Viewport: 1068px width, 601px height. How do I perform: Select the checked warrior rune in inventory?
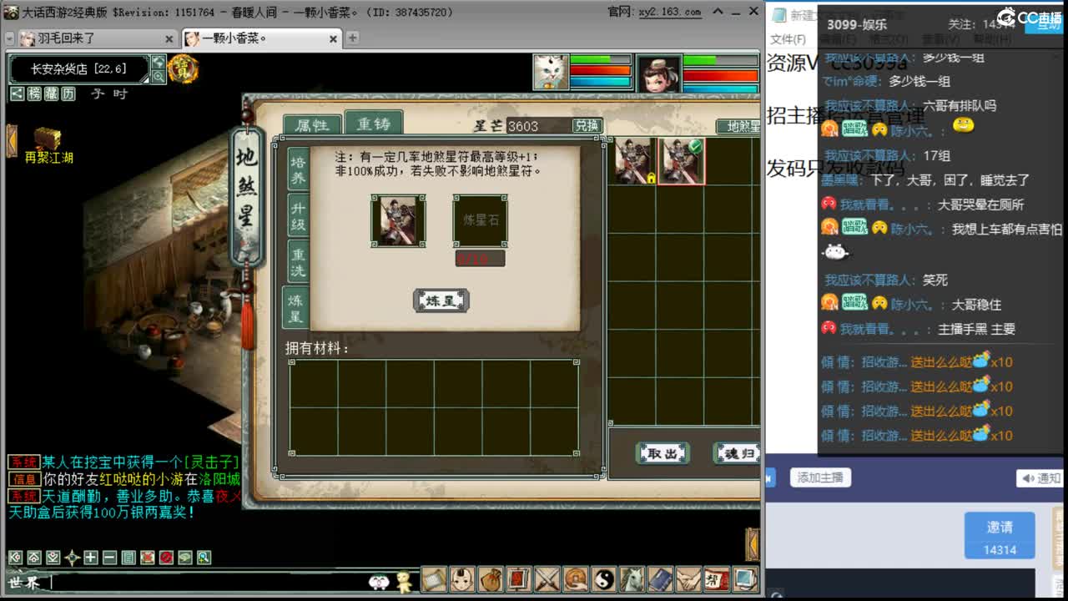(x=682, y=161)
